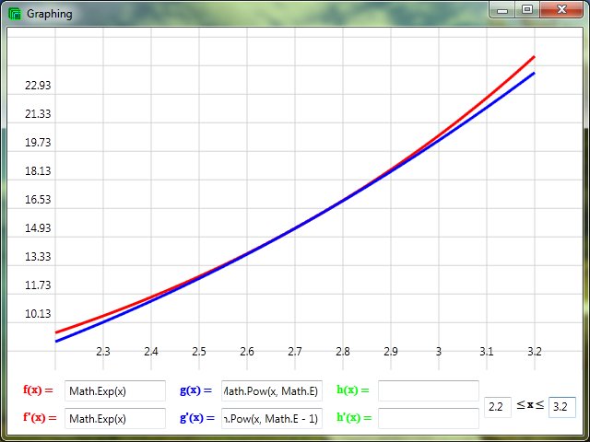Click the f(x) input containing Math.Exp(x)
This screenshot has width=590, height=442.
pos(115,391)
